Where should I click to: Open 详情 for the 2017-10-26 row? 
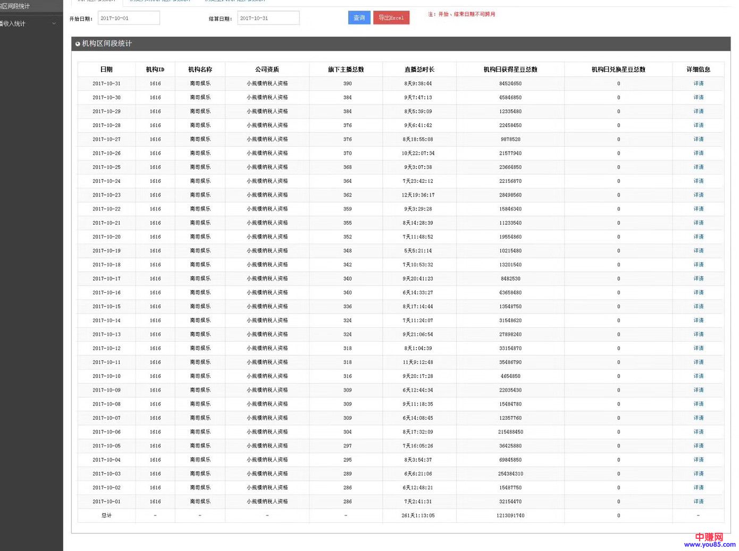coord(698,153)
